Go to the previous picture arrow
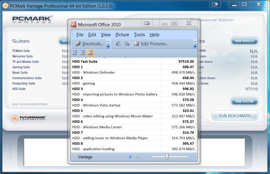This screenshot has height=174, width=270. tap(130, 157)
